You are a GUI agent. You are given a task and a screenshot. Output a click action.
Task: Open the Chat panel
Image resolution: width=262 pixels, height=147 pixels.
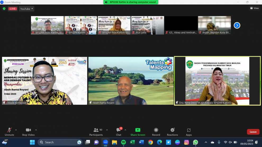pos(119,131)
